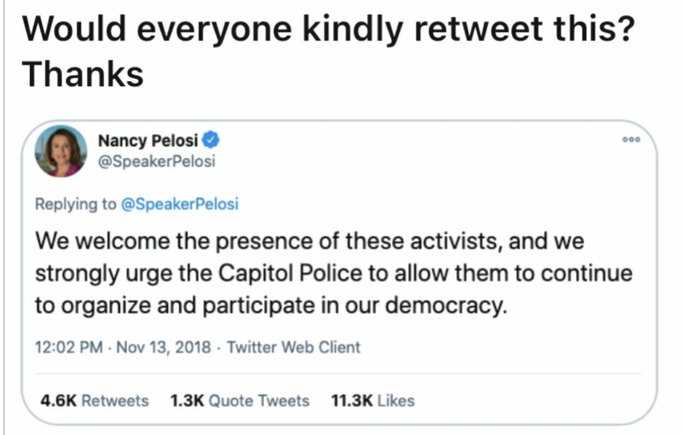Open the 12:02 PM timestamp
The image size is (682, 435).
coord(68,347)
